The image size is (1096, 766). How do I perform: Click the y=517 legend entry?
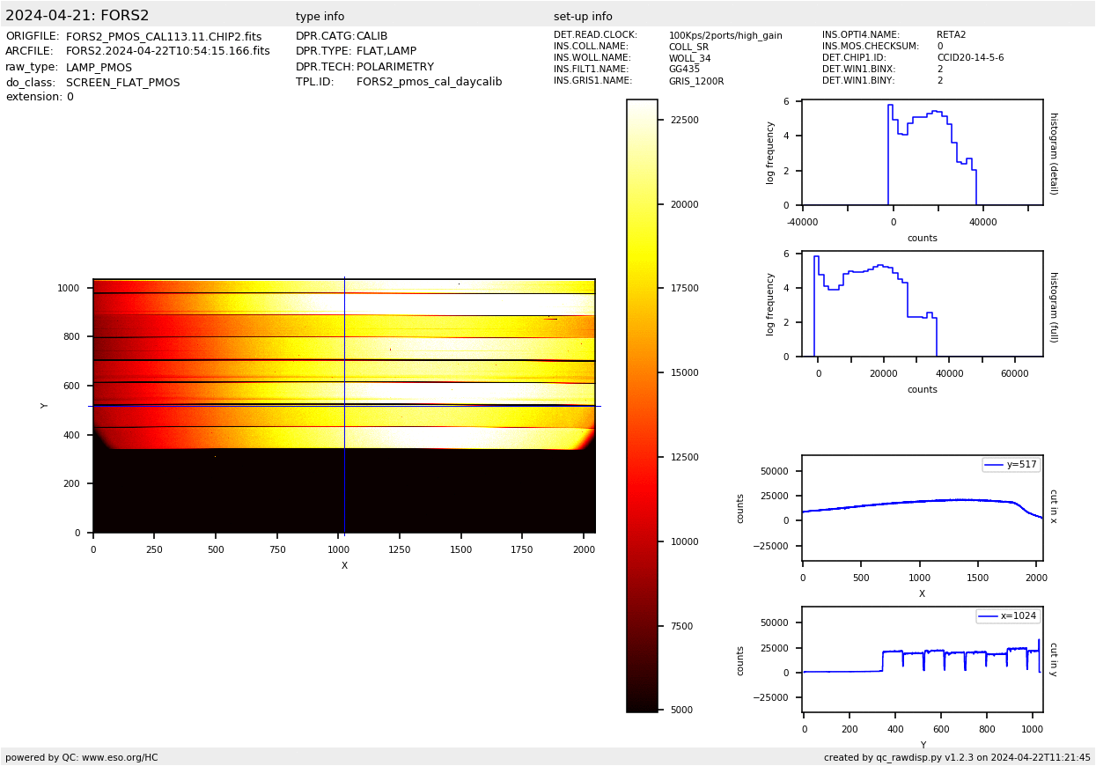pos(1011,465)
